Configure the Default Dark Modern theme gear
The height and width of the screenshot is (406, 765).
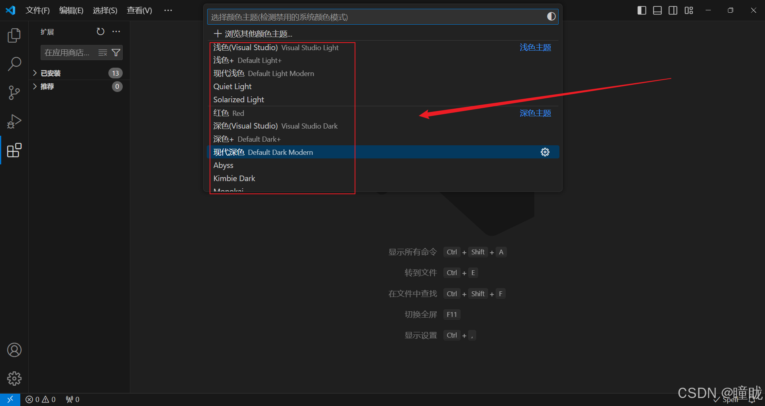click(545, 152)
